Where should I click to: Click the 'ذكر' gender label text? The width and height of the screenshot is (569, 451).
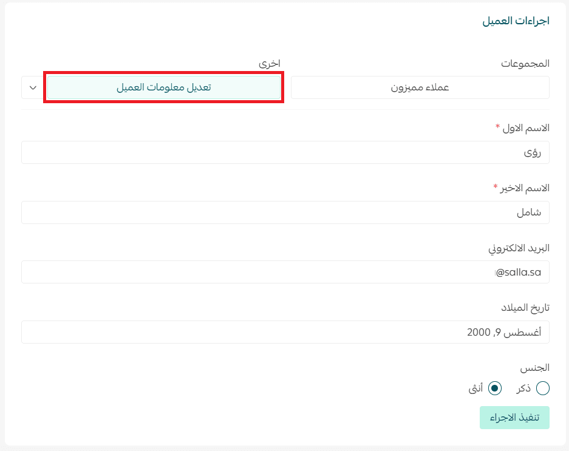click(523, 388)
